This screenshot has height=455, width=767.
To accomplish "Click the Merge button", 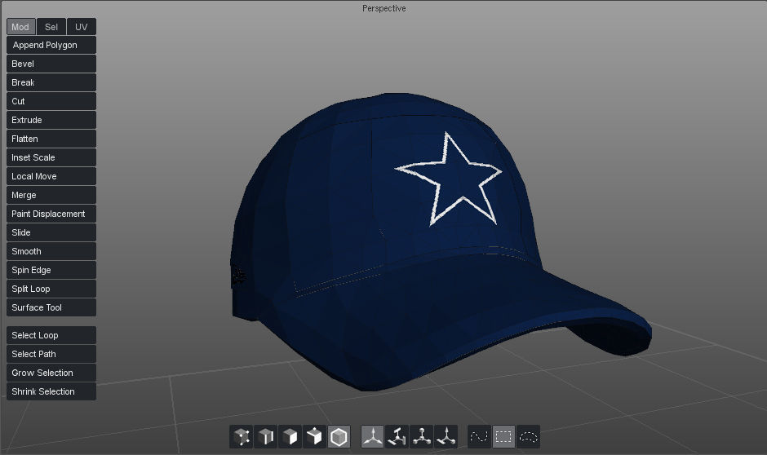I will click(x=51, y=195).
